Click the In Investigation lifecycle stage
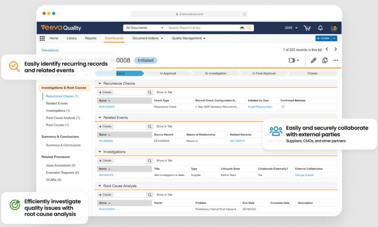The height and width of the screenshot is (227, 378). point(216,73)
